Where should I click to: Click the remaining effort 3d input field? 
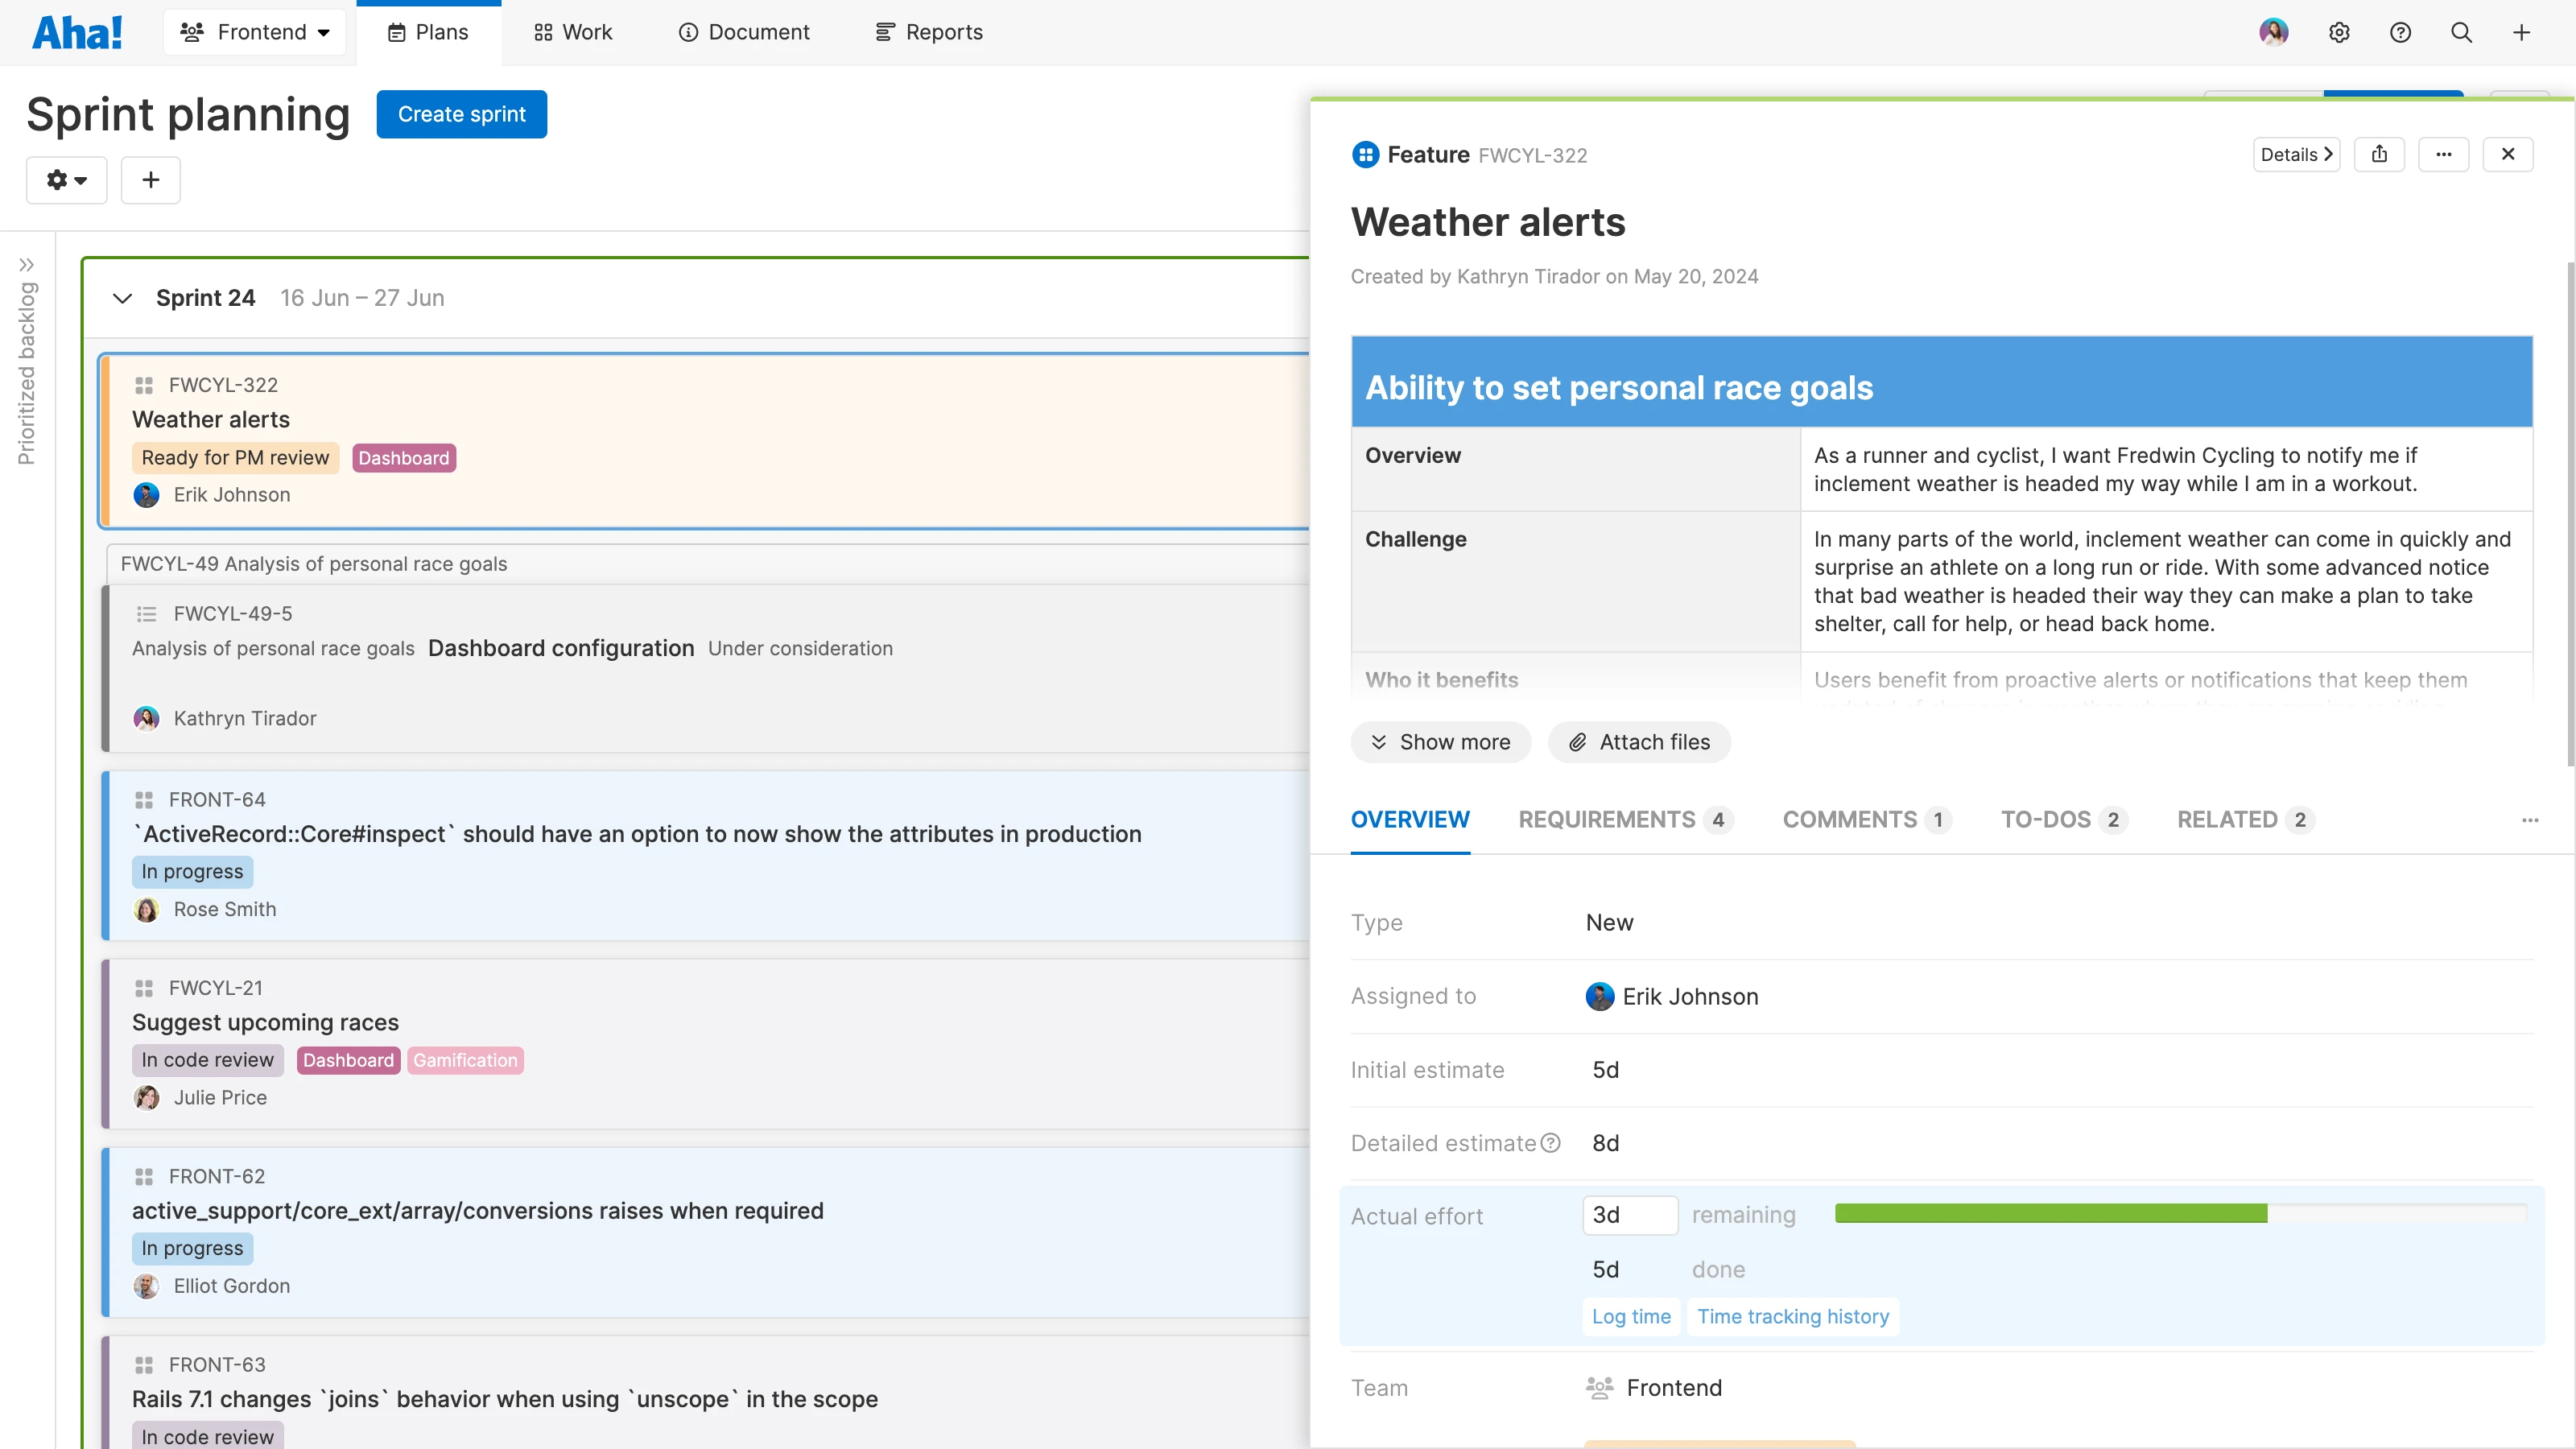(x=1629, y=1215)
